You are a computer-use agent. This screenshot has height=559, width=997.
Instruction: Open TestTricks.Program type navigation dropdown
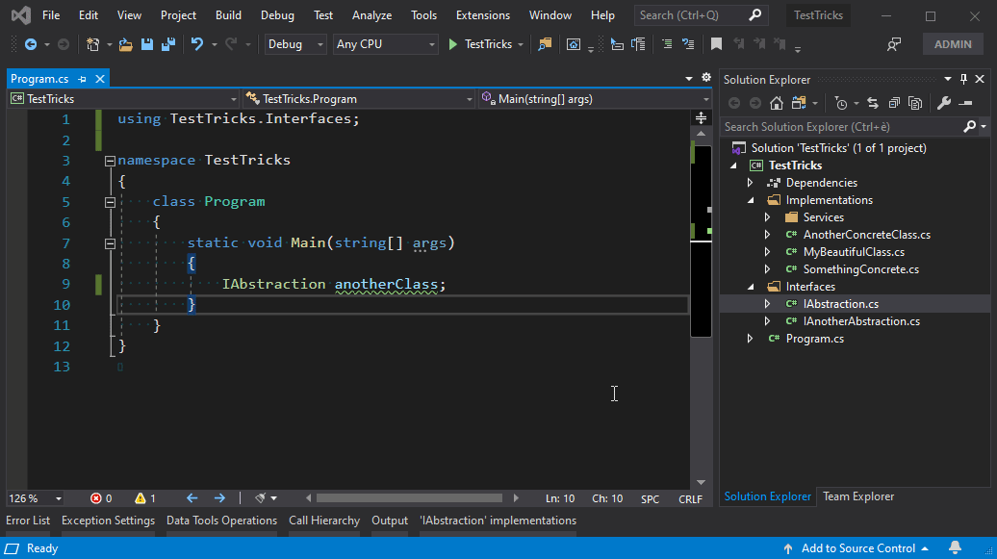click(360, 98)
